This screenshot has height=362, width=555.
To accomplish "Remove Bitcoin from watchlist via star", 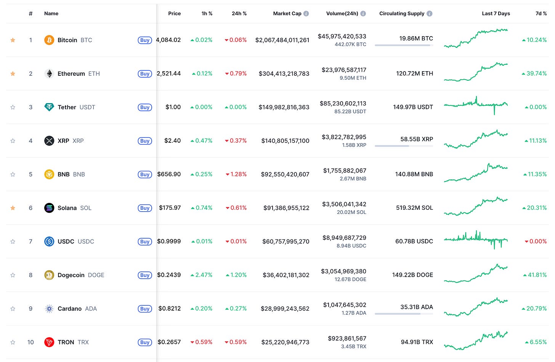I will pyautogui.click(x=13, y=40).
